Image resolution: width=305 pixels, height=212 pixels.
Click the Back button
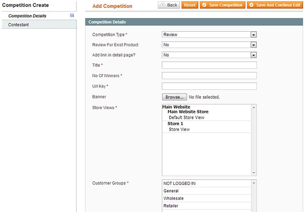(169, 5)
